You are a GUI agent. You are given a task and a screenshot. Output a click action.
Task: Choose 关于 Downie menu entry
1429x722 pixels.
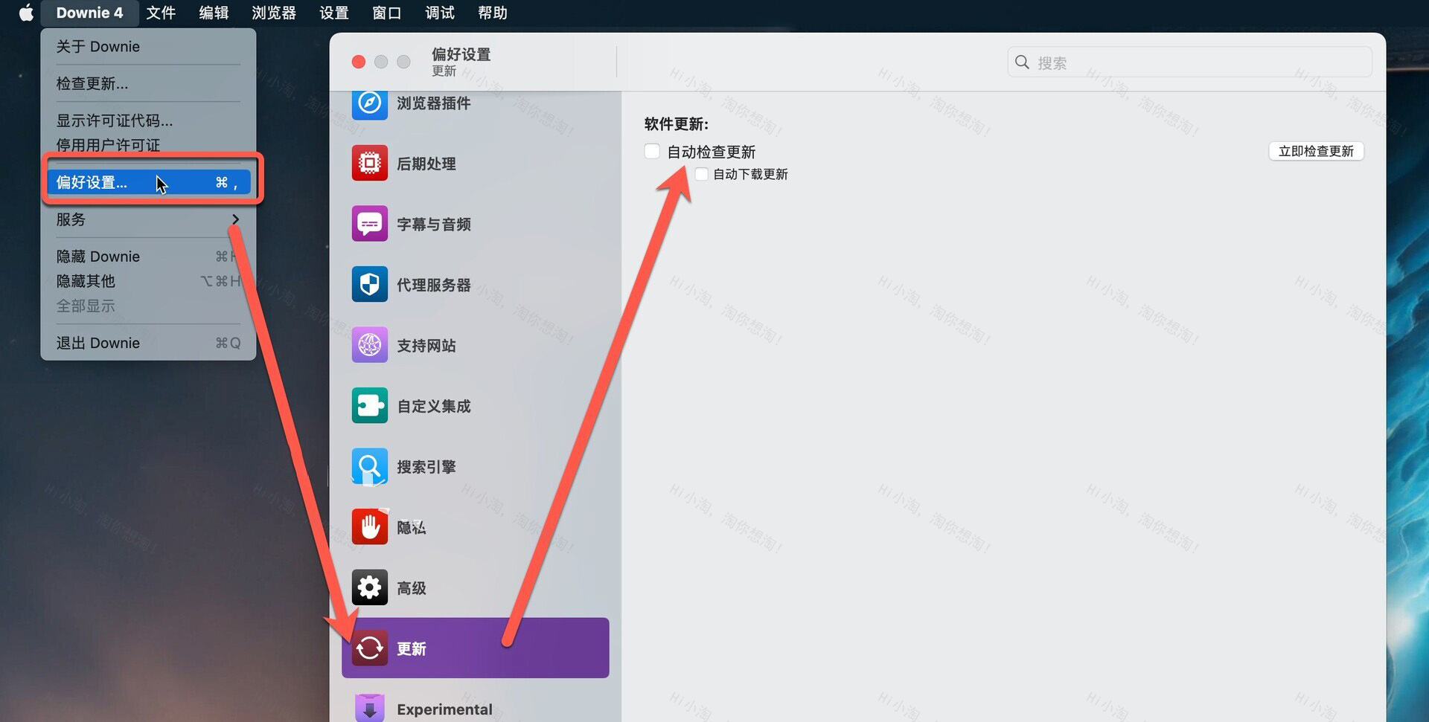point(148,47)
